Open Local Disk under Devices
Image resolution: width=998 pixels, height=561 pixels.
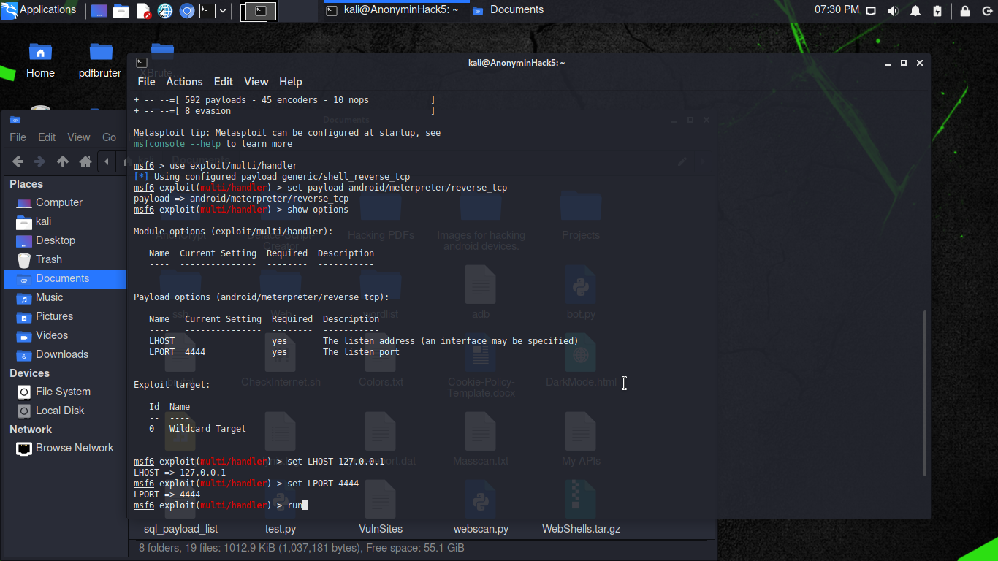(65, 411)
